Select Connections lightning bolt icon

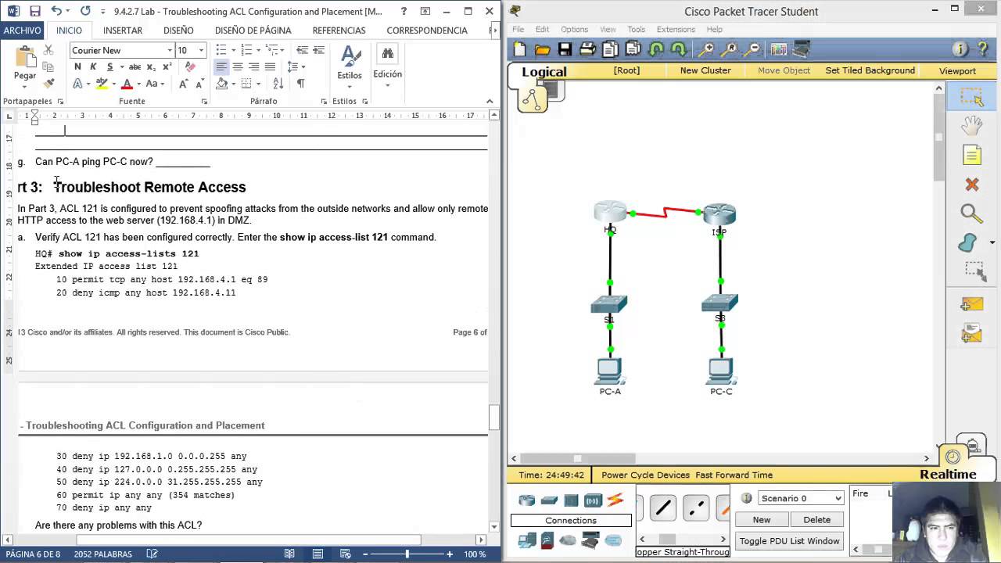pos(615,500)
